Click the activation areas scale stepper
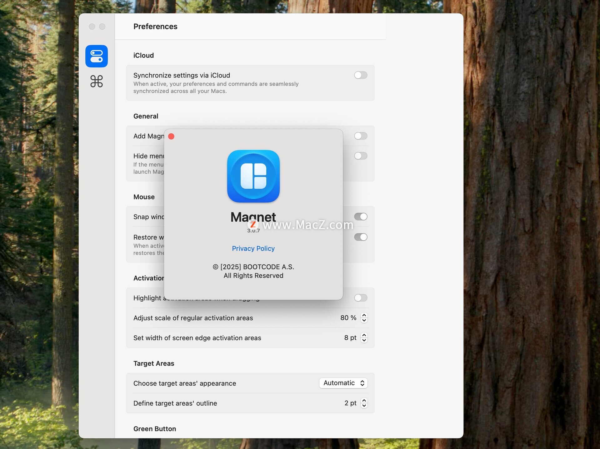 [x=364, y=318]
